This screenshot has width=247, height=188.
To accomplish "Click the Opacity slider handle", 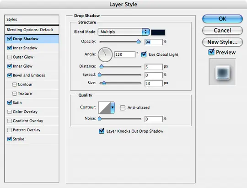I will pos(139,42).
